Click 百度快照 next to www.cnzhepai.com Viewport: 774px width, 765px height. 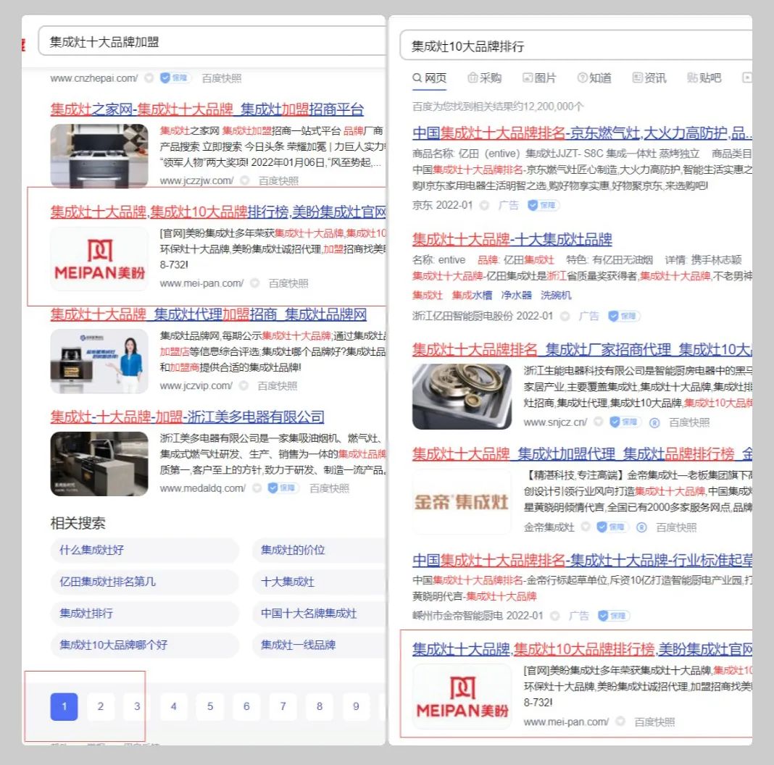click(x=222, y=78)
